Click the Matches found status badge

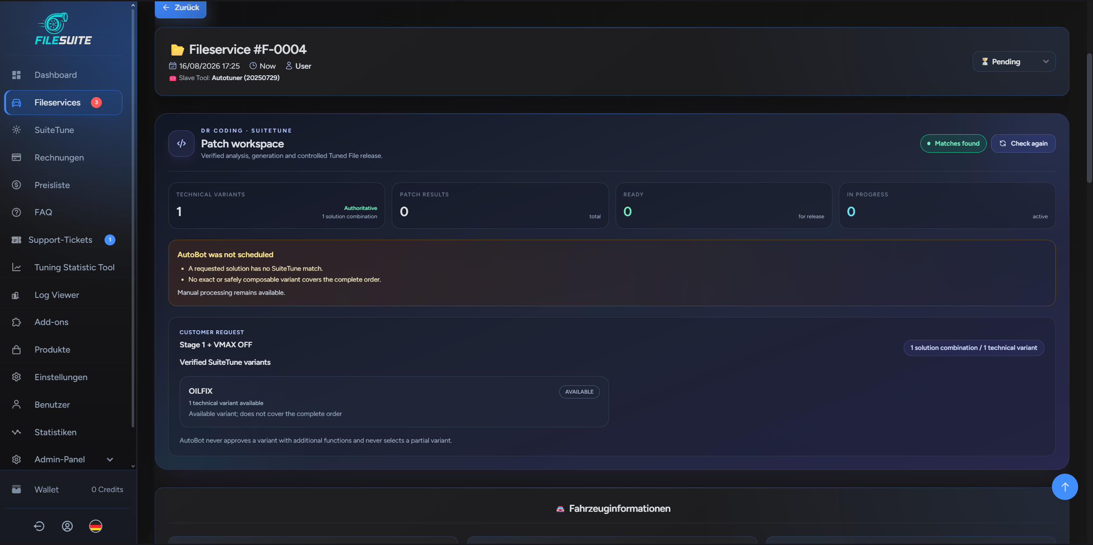pos(953,143)
